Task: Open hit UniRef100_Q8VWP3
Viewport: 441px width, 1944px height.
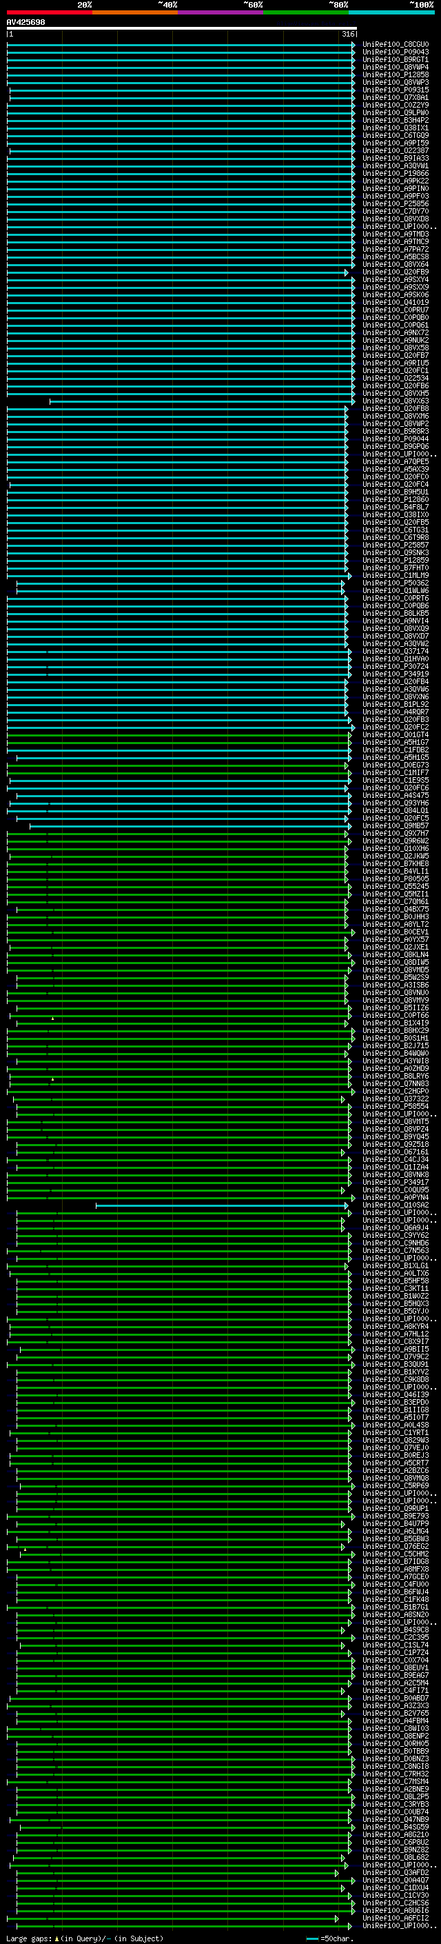Action: [x=395, y=82]
